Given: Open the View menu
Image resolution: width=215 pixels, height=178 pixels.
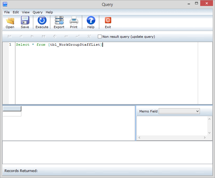Looking at the screenshot, I should [26, 12].
